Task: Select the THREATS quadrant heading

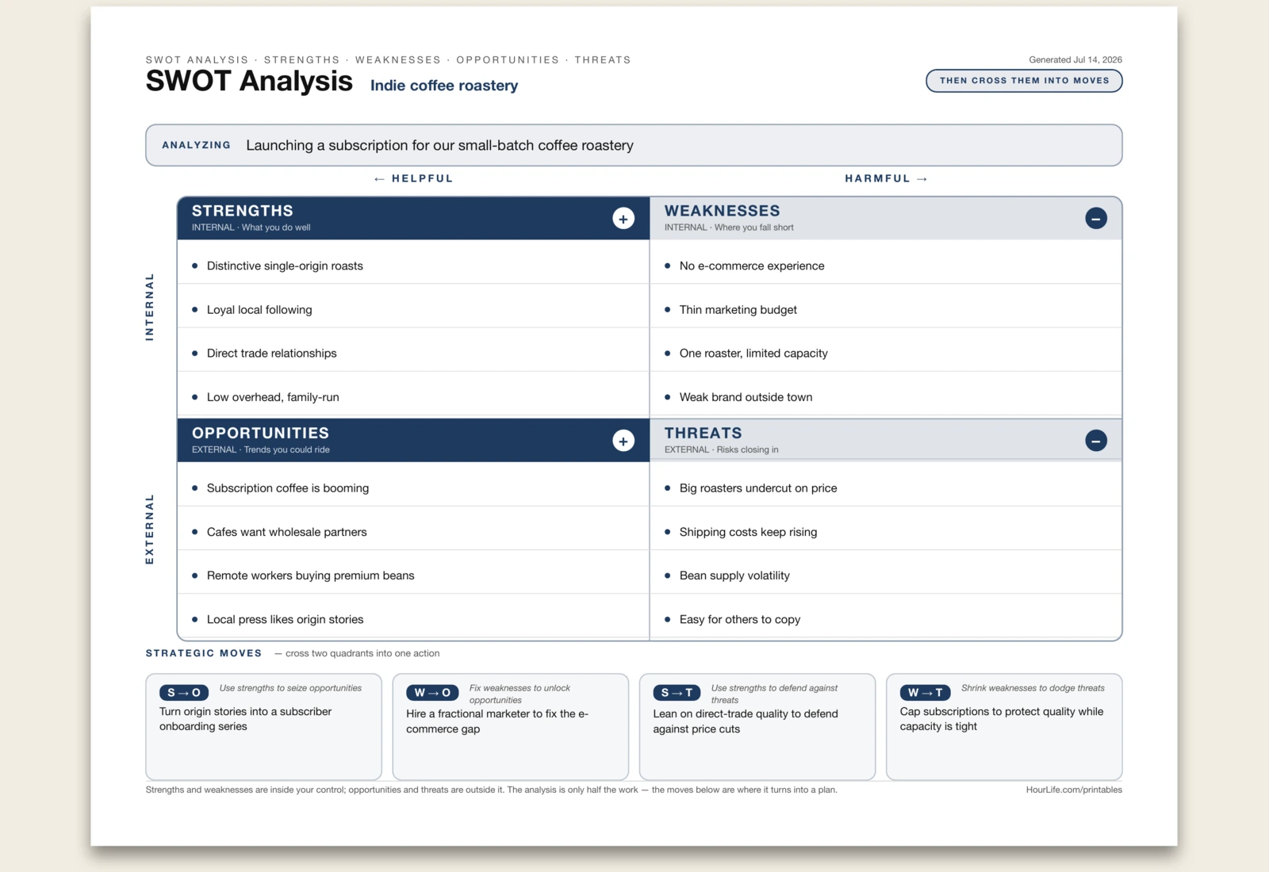Action: coord(704,433)
